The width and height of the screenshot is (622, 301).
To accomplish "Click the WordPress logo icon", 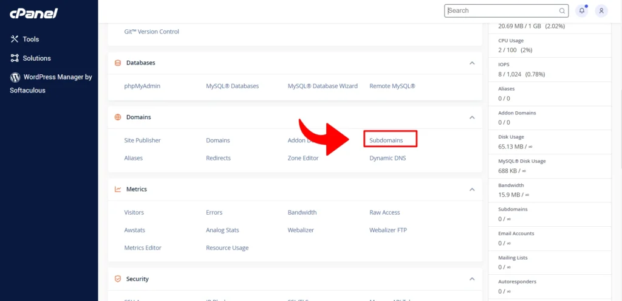I will [15, 77].
